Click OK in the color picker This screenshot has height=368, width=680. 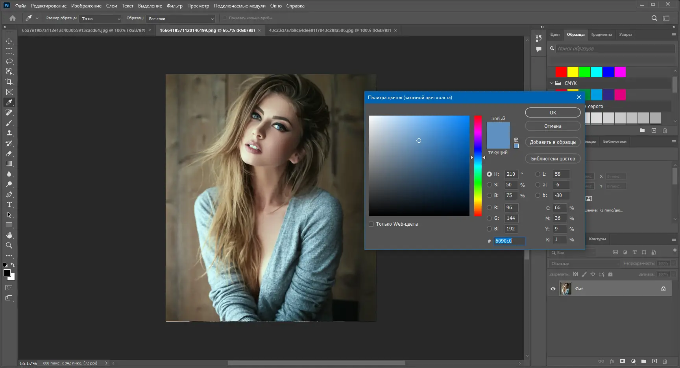(x=552, y=113)
